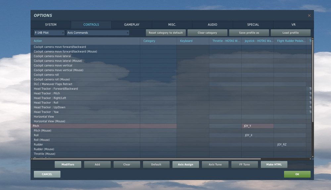Click the Load profile button
The width and height of the screenshot is (331, 190).
291,33
